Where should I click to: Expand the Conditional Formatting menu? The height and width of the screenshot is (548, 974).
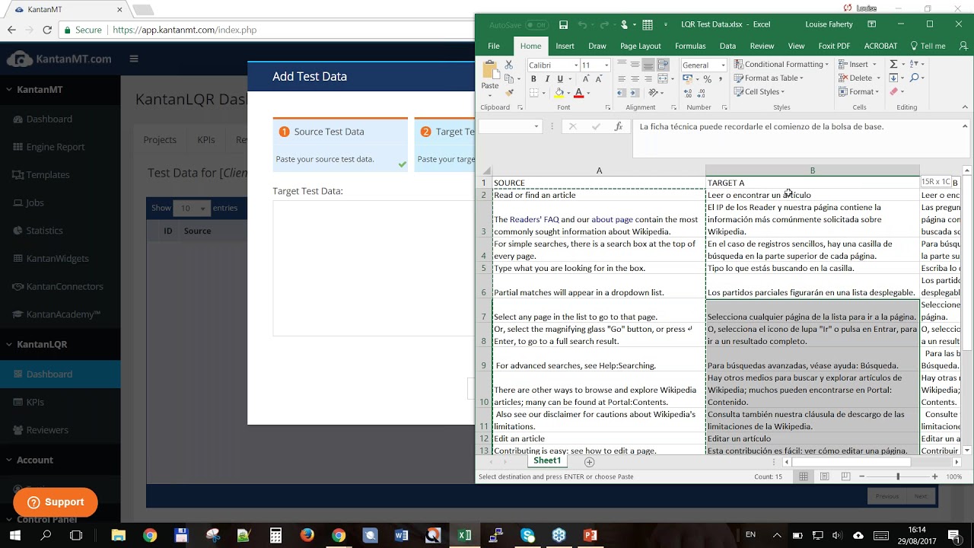(x=781, y=65)
